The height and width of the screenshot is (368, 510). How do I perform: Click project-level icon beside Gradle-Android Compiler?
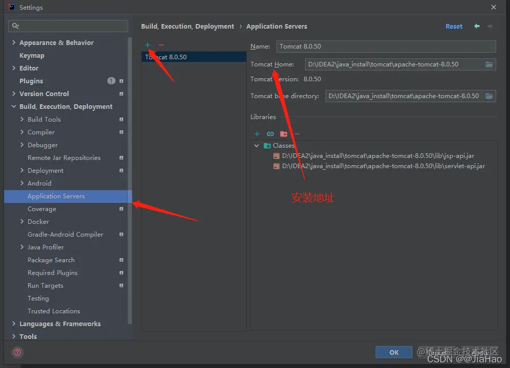pos(121,234)
